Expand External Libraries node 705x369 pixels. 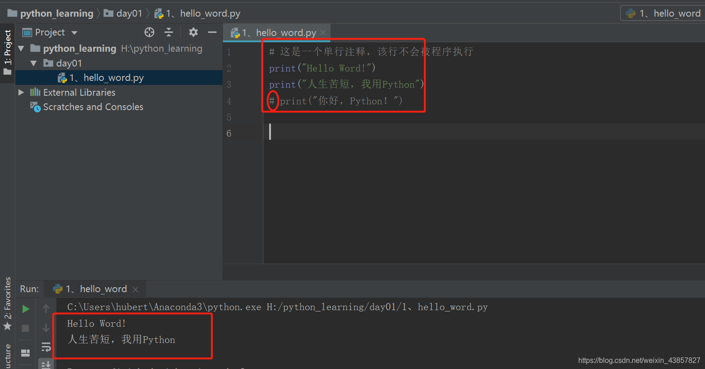(x=21, y=92)
